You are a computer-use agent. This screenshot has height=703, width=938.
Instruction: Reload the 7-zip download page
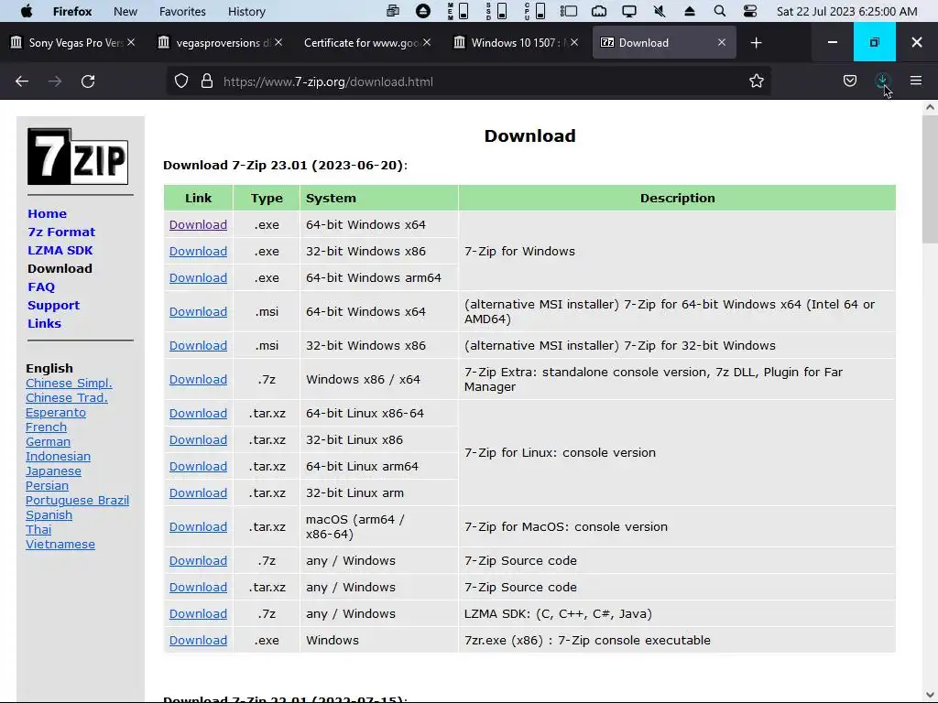pyautogui.click(x=88, y=81)
